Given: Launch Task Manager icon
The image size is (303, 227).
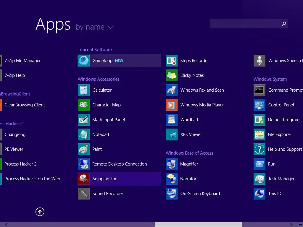Looking at the screenshot, I should click(260, 179).
